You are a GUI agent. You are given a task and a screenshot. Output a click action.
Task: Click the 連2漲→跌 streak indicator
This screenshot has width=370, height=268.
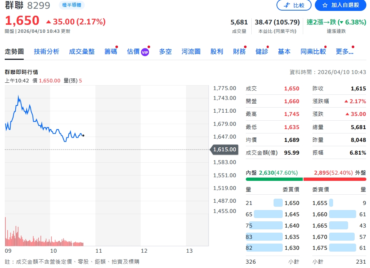pos(336,22)
